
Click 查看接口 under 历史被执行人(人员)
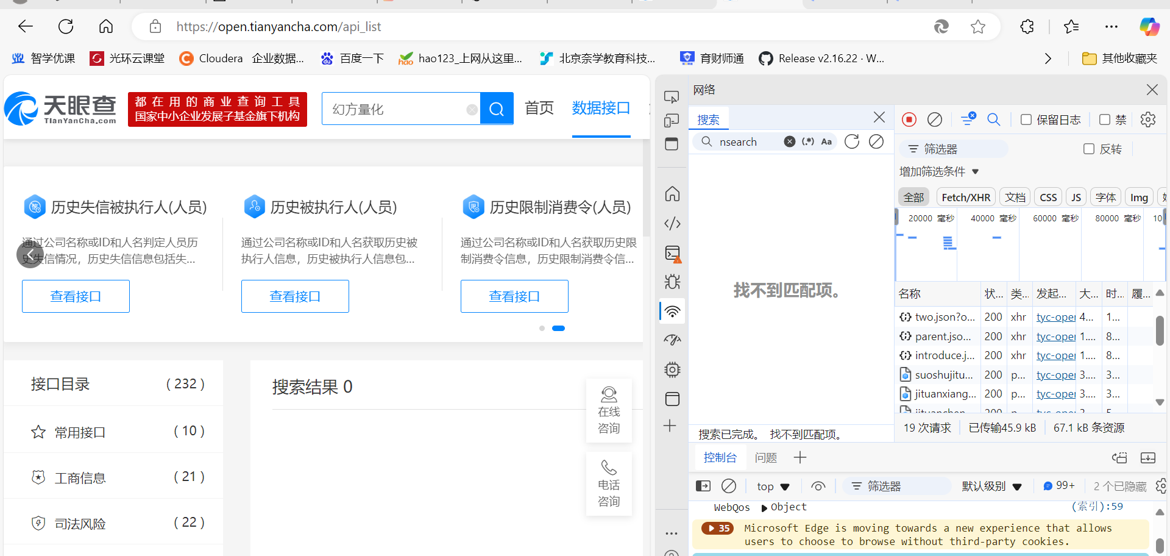pyautogui.click(x=295, y=296)
